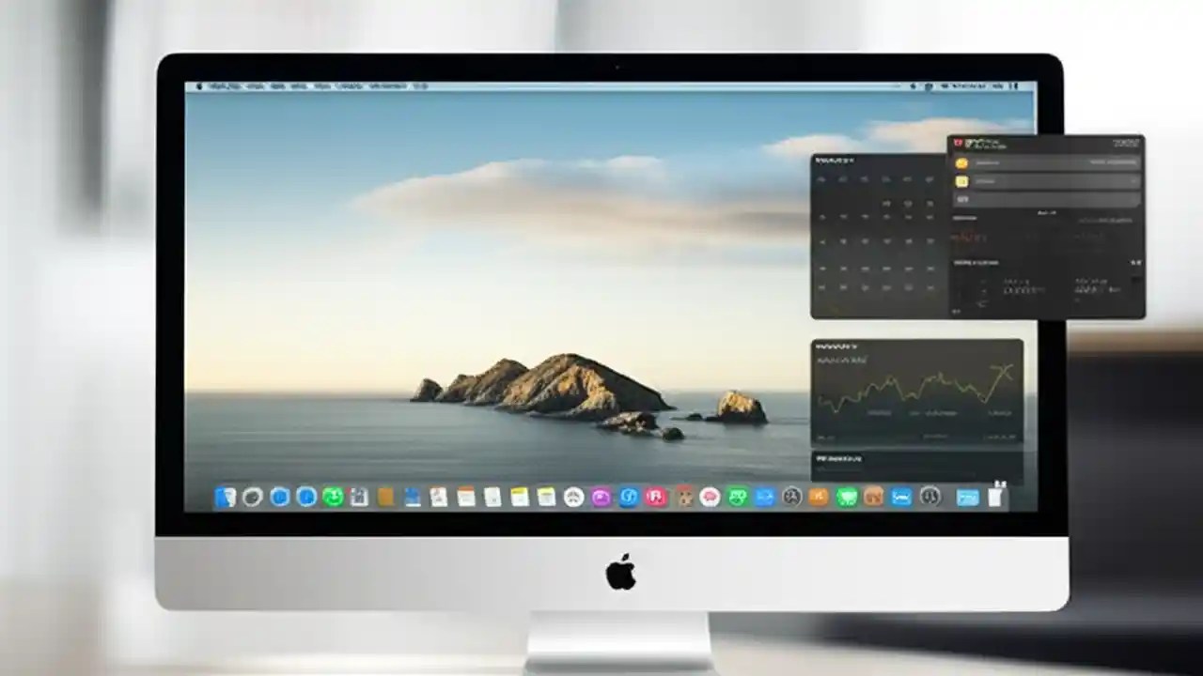
Task: Open Messages from the Dock
Action: [x=333, y=497]
